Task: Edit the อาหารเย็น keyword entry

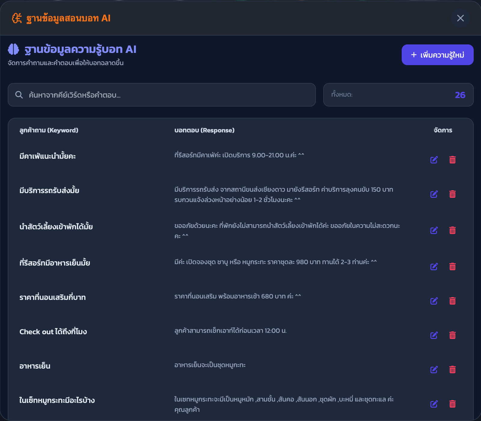Action: coord(434,370)
